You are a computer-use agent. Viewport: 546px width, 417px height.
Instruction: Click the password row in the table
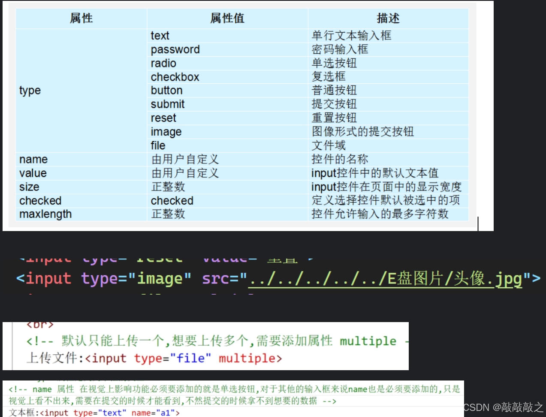[175, 49]
